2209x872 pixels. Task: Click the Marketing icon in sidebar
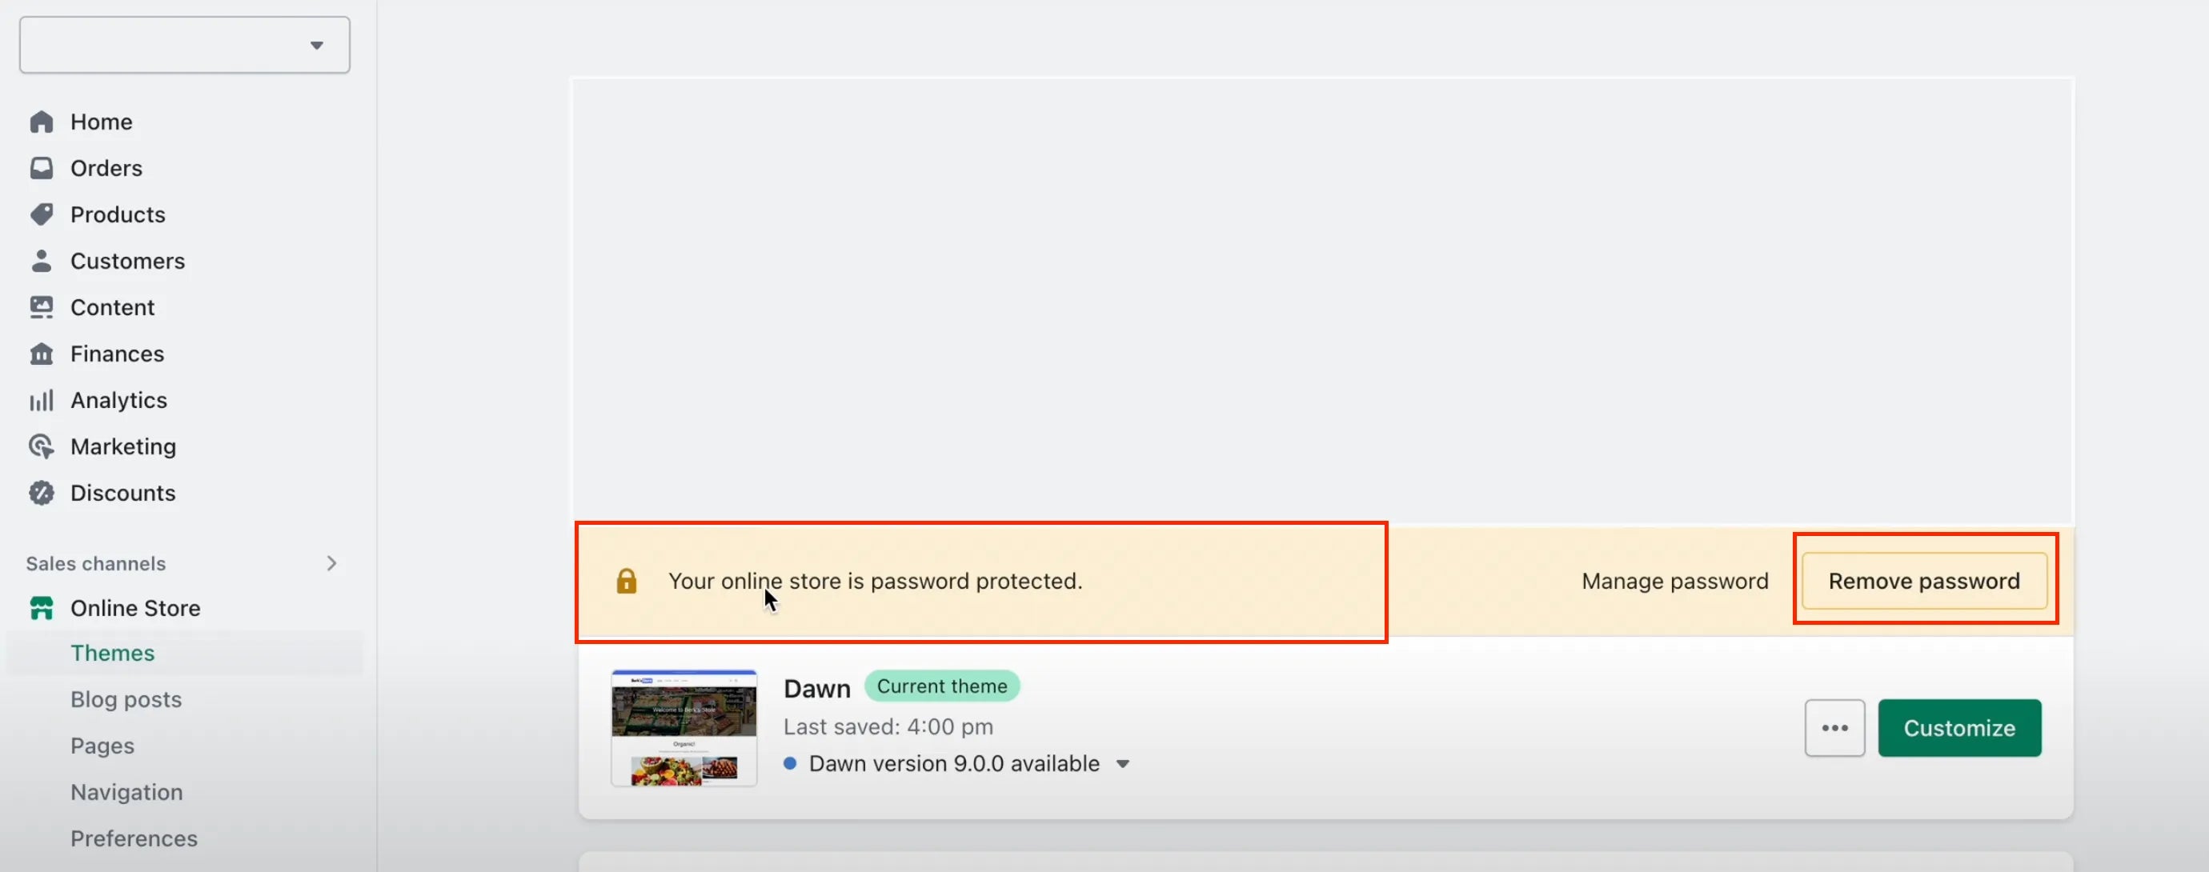(x=39, y=448)
